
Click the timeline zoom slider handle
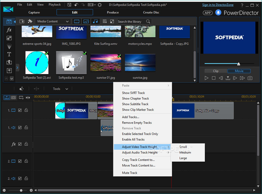coord(21,190)
